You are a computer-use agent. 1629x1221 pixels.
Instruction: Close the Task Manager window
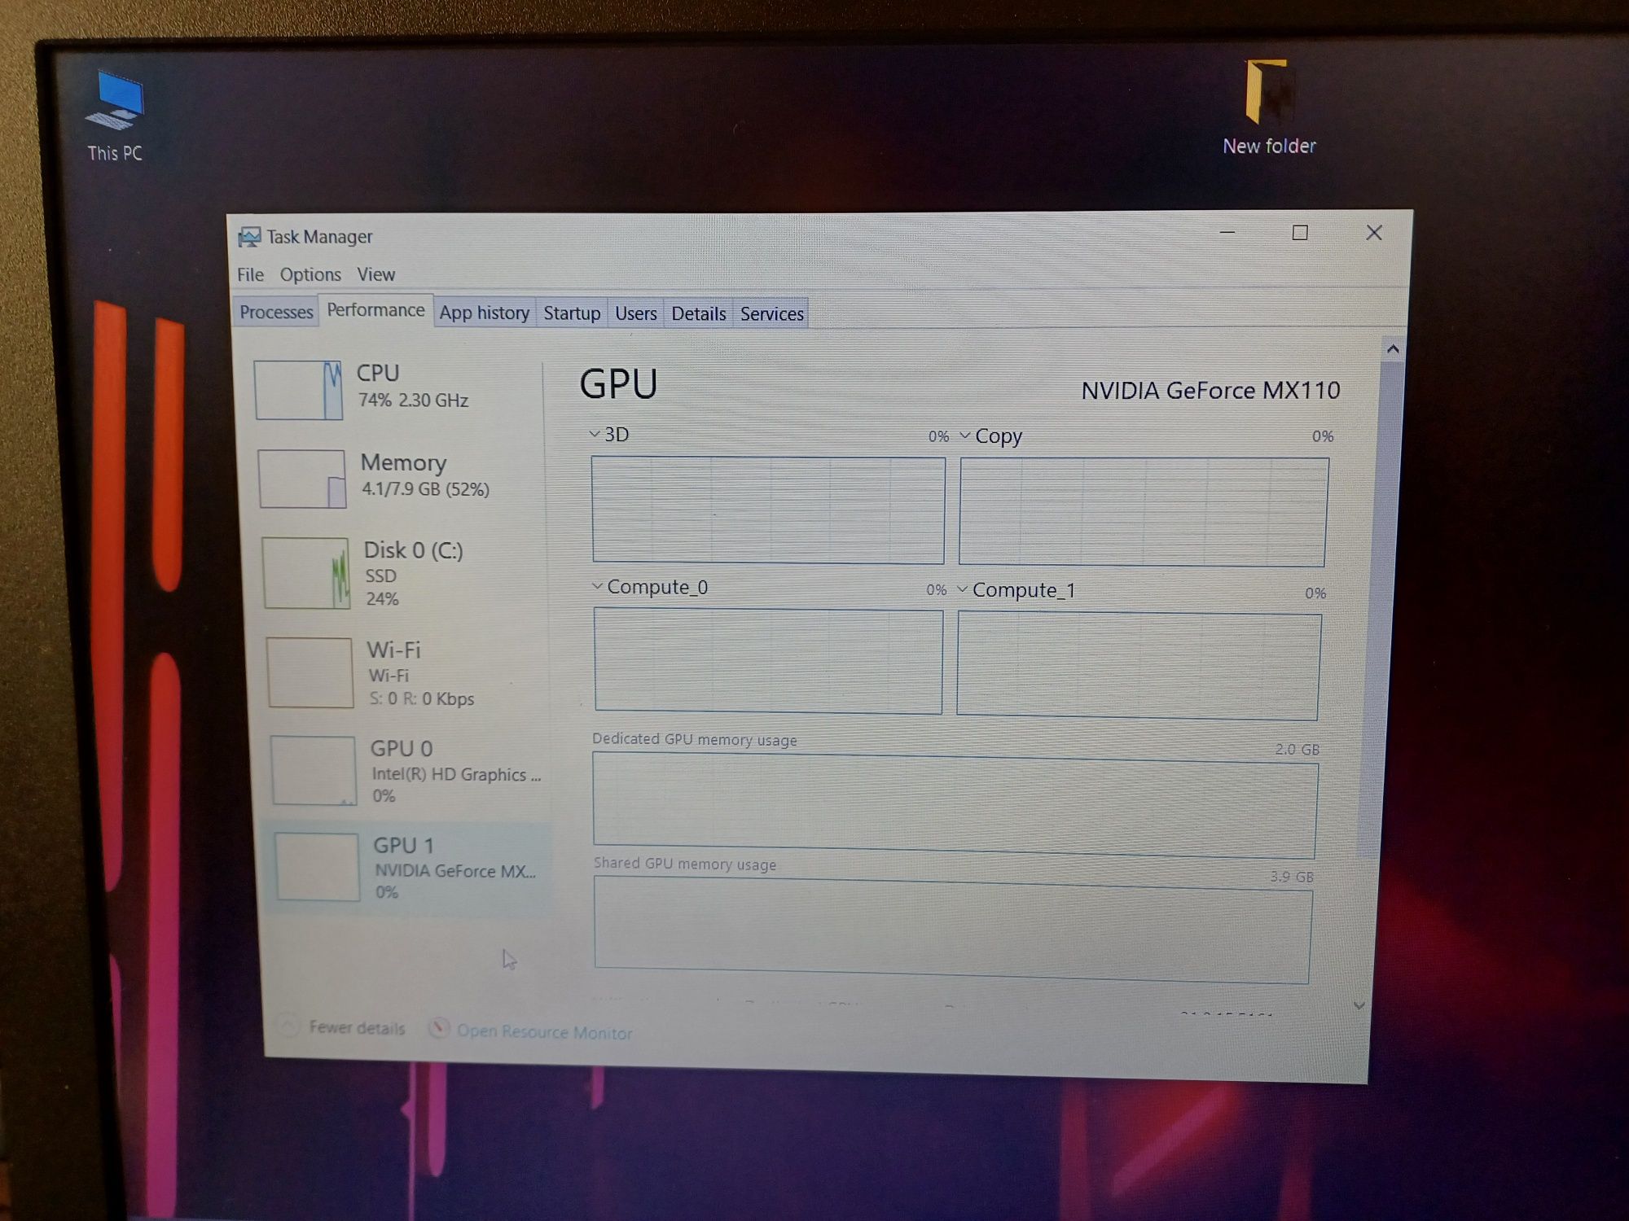1374,233
